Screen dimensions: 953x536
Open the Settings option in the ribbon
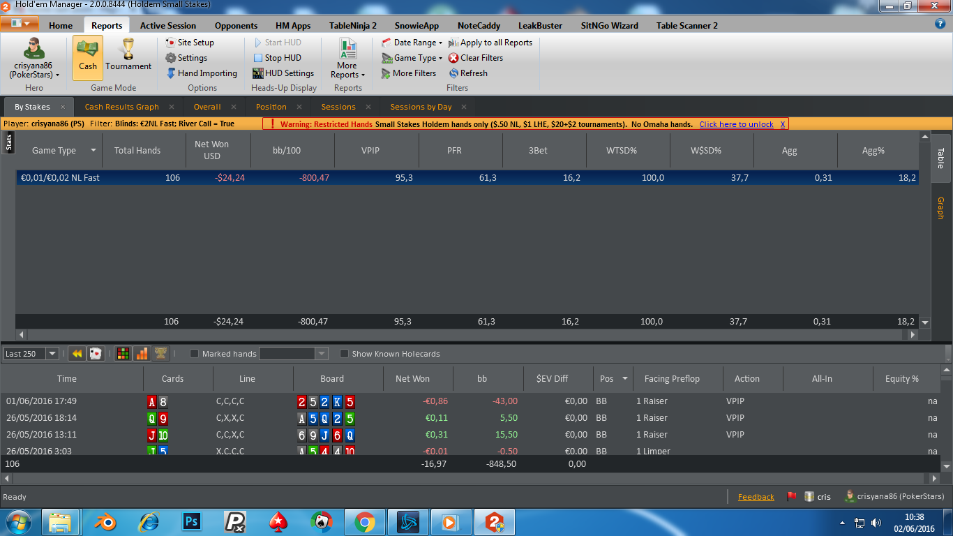click(186, 58)
